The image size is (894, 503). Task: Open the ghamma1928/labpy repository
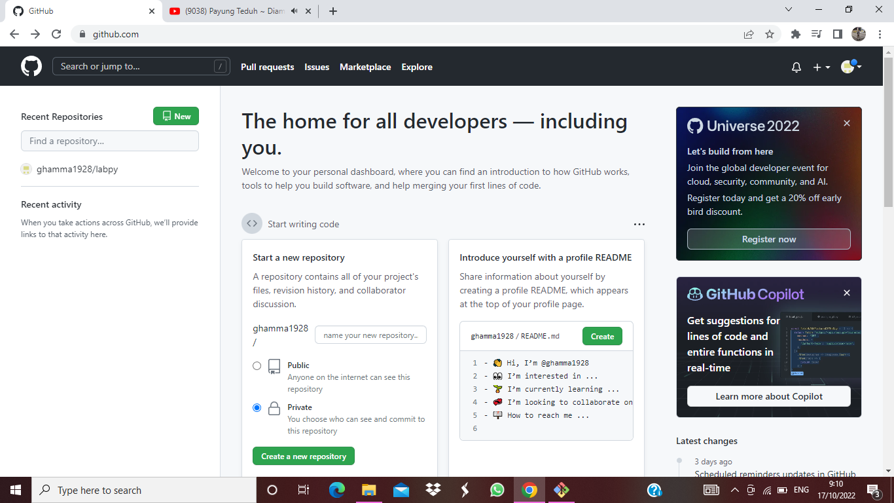coord(77,169)
